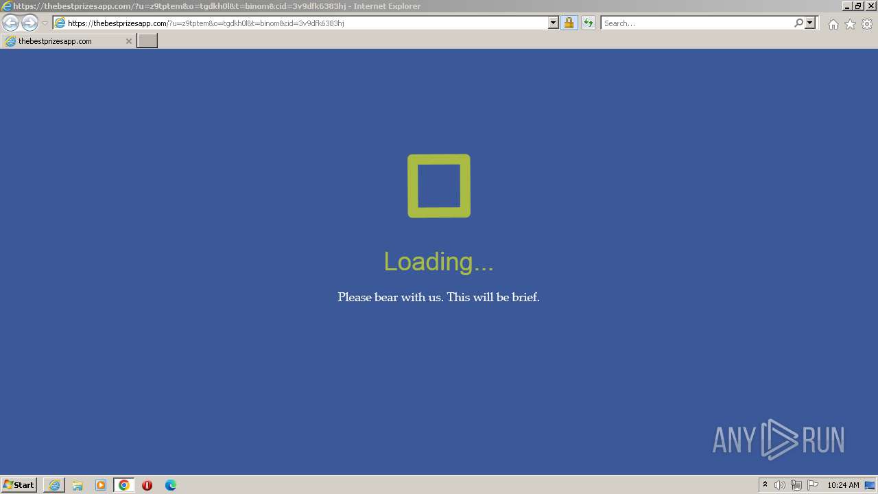
Task: Click the Loading... text
Action: point(438,261)
